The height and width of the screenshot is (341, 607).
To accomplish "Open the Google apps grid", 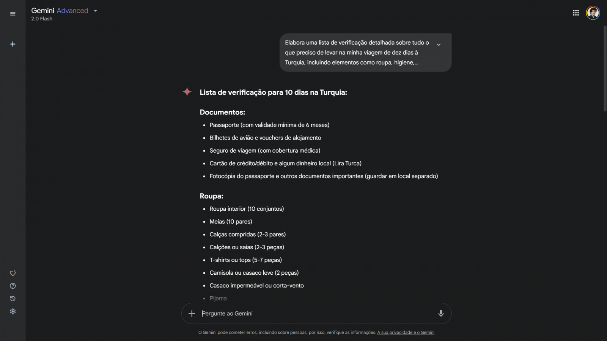I will point(576,13).
